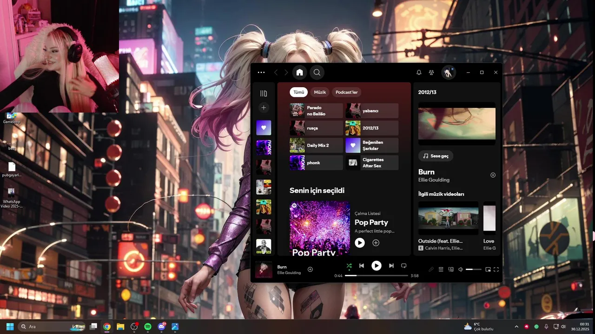Open Ellie Goulding artist link in the right panel

(434, 180)
